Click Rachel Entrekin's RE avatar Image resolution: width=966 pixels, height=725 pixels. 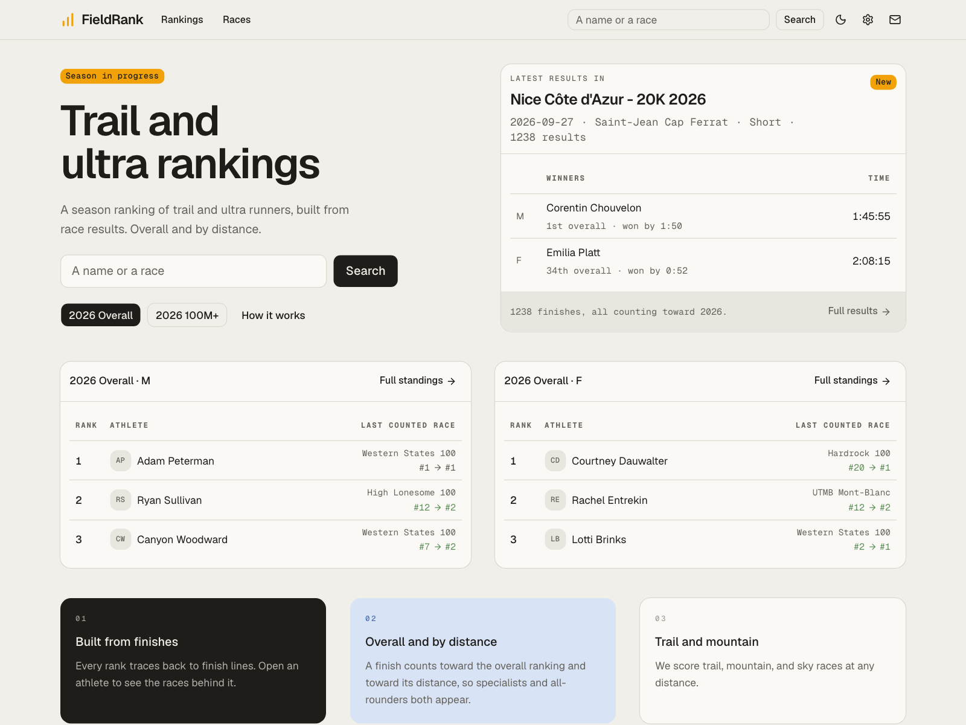pyautogui.click(x=555, y=500)
